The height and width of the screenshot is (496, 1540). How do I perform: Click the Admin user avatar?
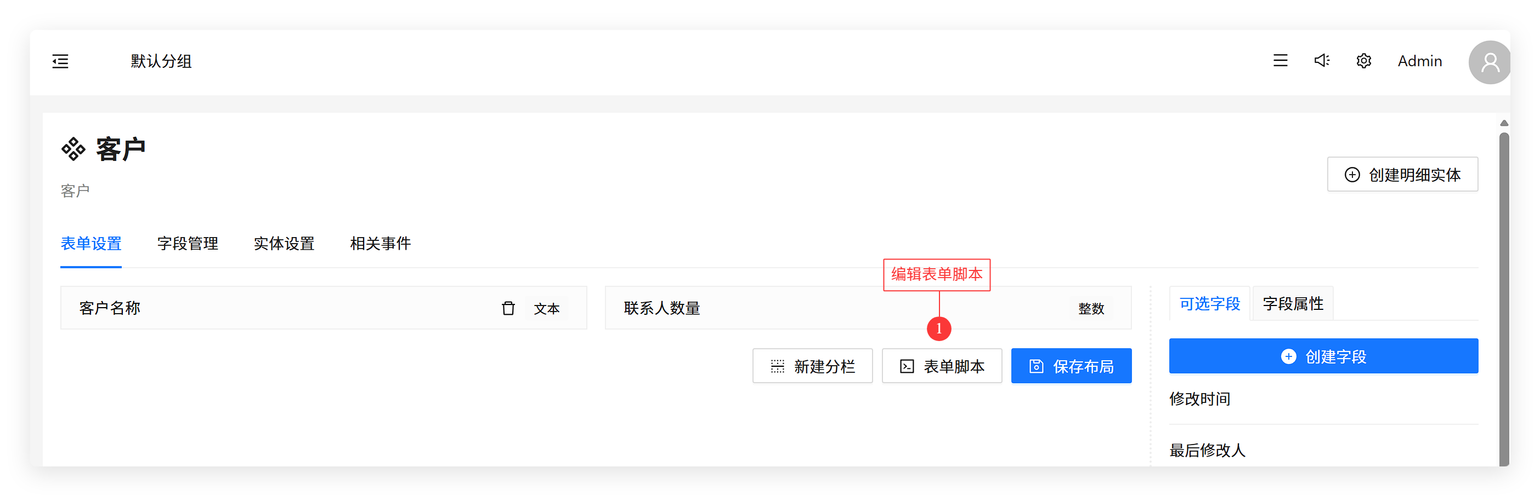(x=1488, y=62)
